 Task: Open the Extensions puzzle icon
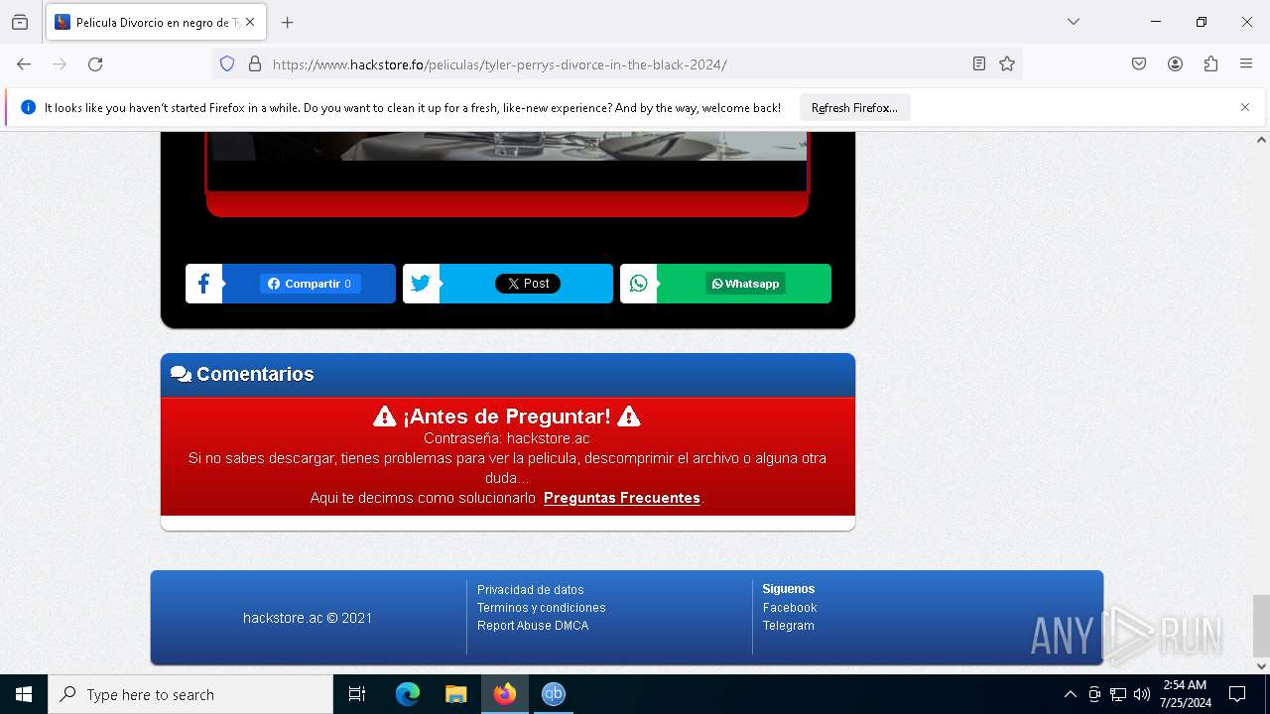[x=1210, y=63]
